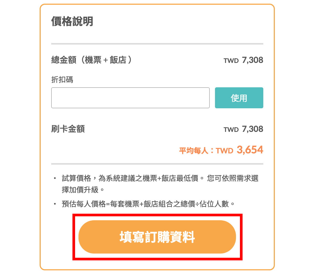Click the orange 平均每人 label

pyautogui.click(x=193, y=151)
